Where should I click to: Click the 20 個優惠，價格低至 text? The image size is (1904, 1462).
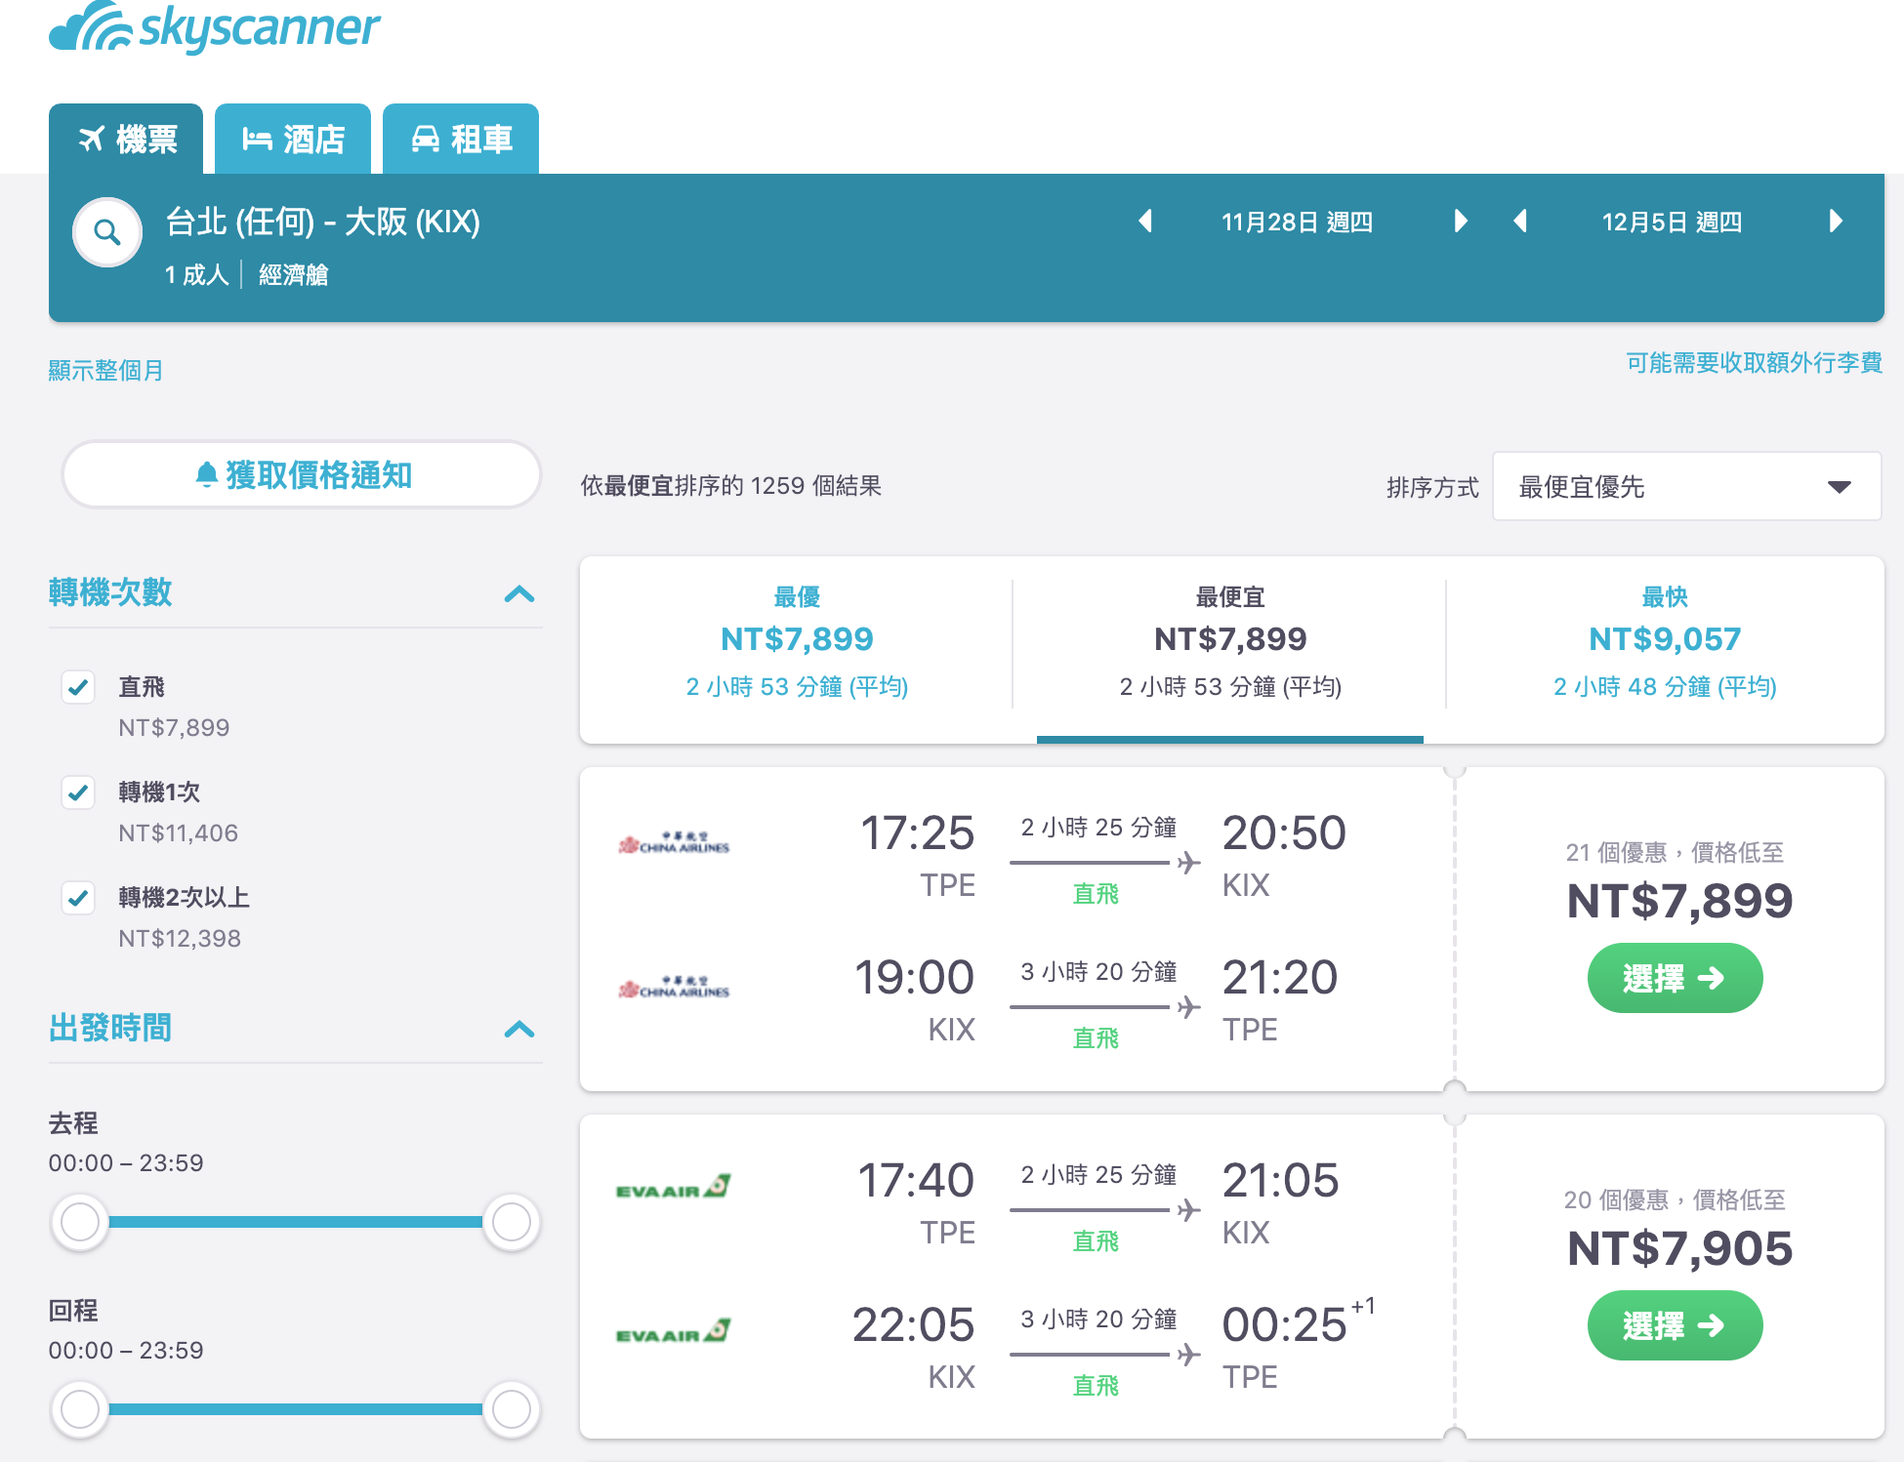1675,1200
